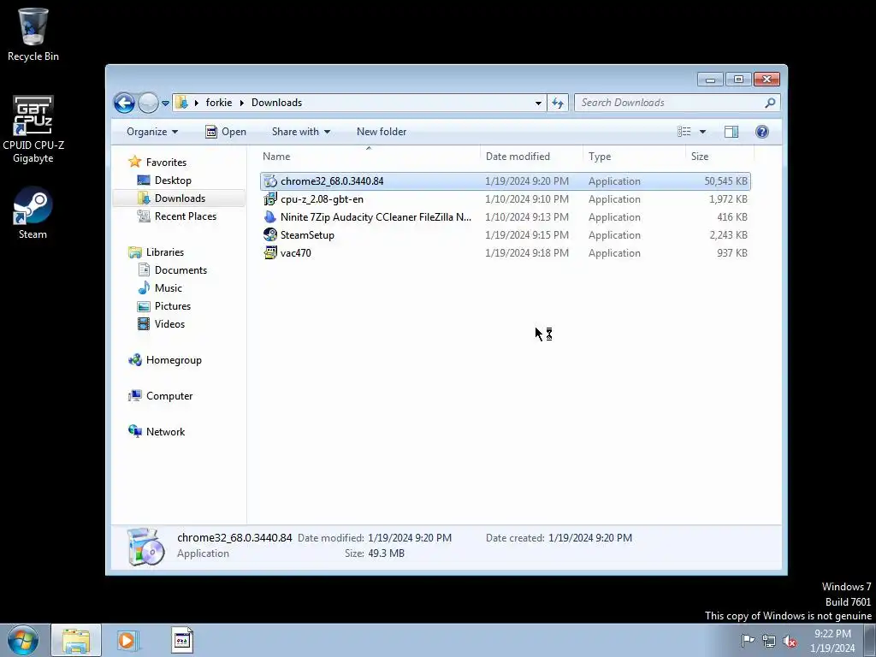
Task: Open Explorer Help with the question mark
Action: pos(762,132)
